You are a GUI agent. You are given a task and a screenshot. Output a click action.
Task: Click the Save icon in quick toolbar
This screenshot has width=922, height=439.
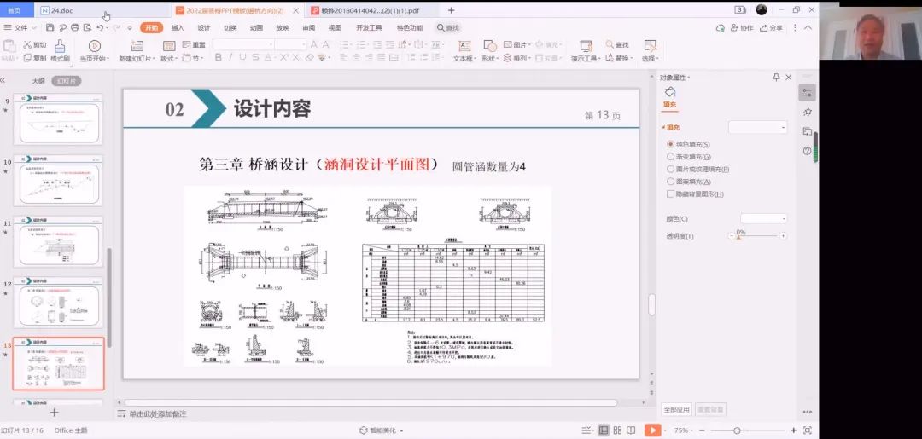(50, 27)
